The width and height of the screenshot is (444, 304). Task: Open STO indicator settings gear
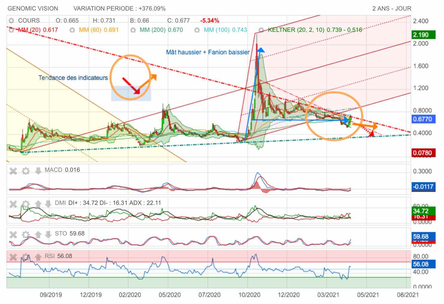[26, 235]
